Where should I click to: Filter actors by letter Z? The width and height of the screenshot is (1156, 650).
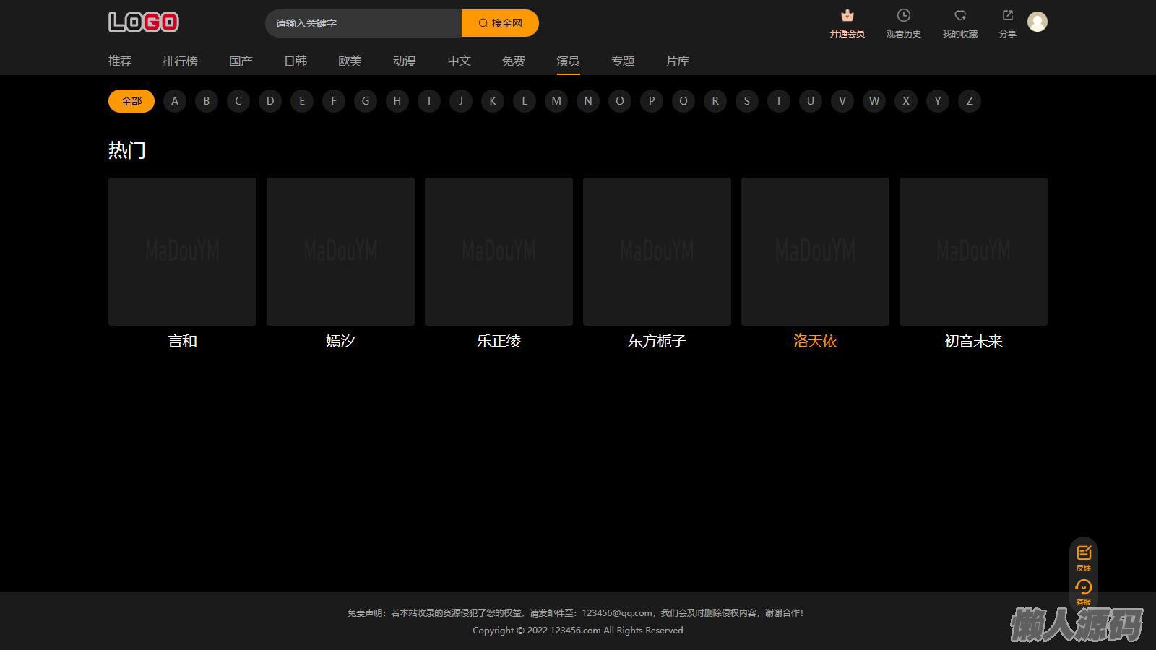[x=970, y=101]
